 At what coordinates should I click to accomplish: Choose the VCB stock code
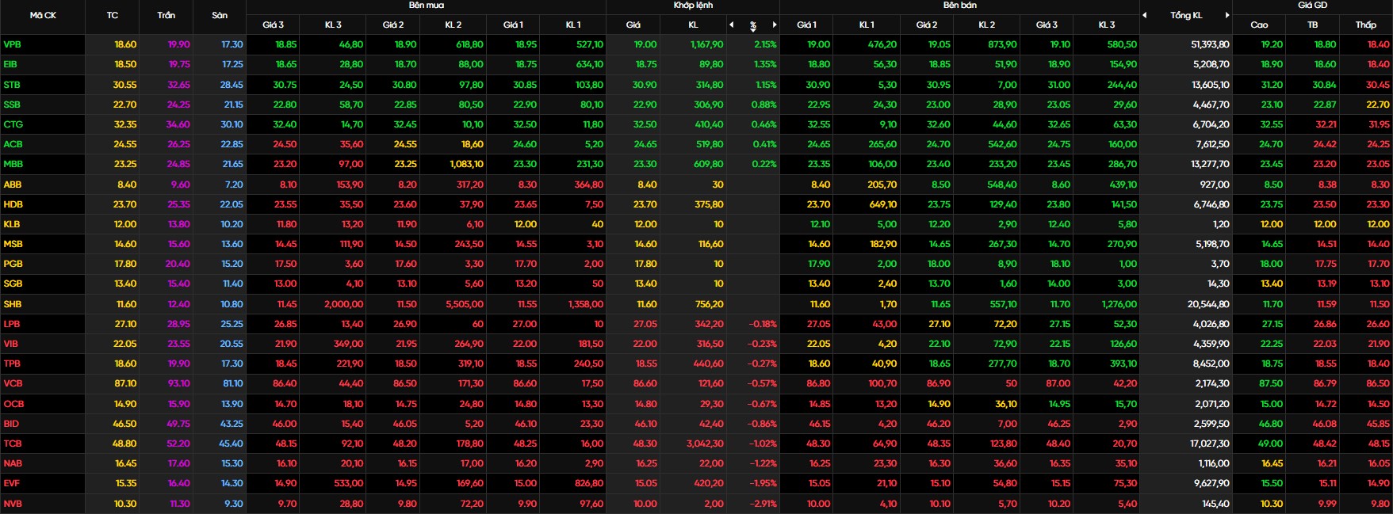[13, 383]
